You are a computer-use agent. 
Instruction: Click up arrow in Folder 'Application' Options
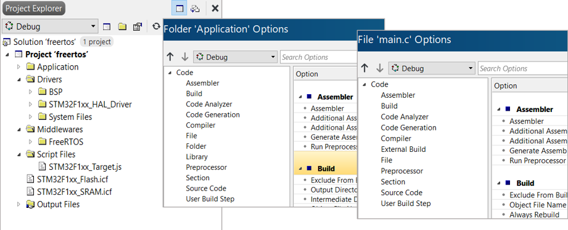tap(170, 57)
